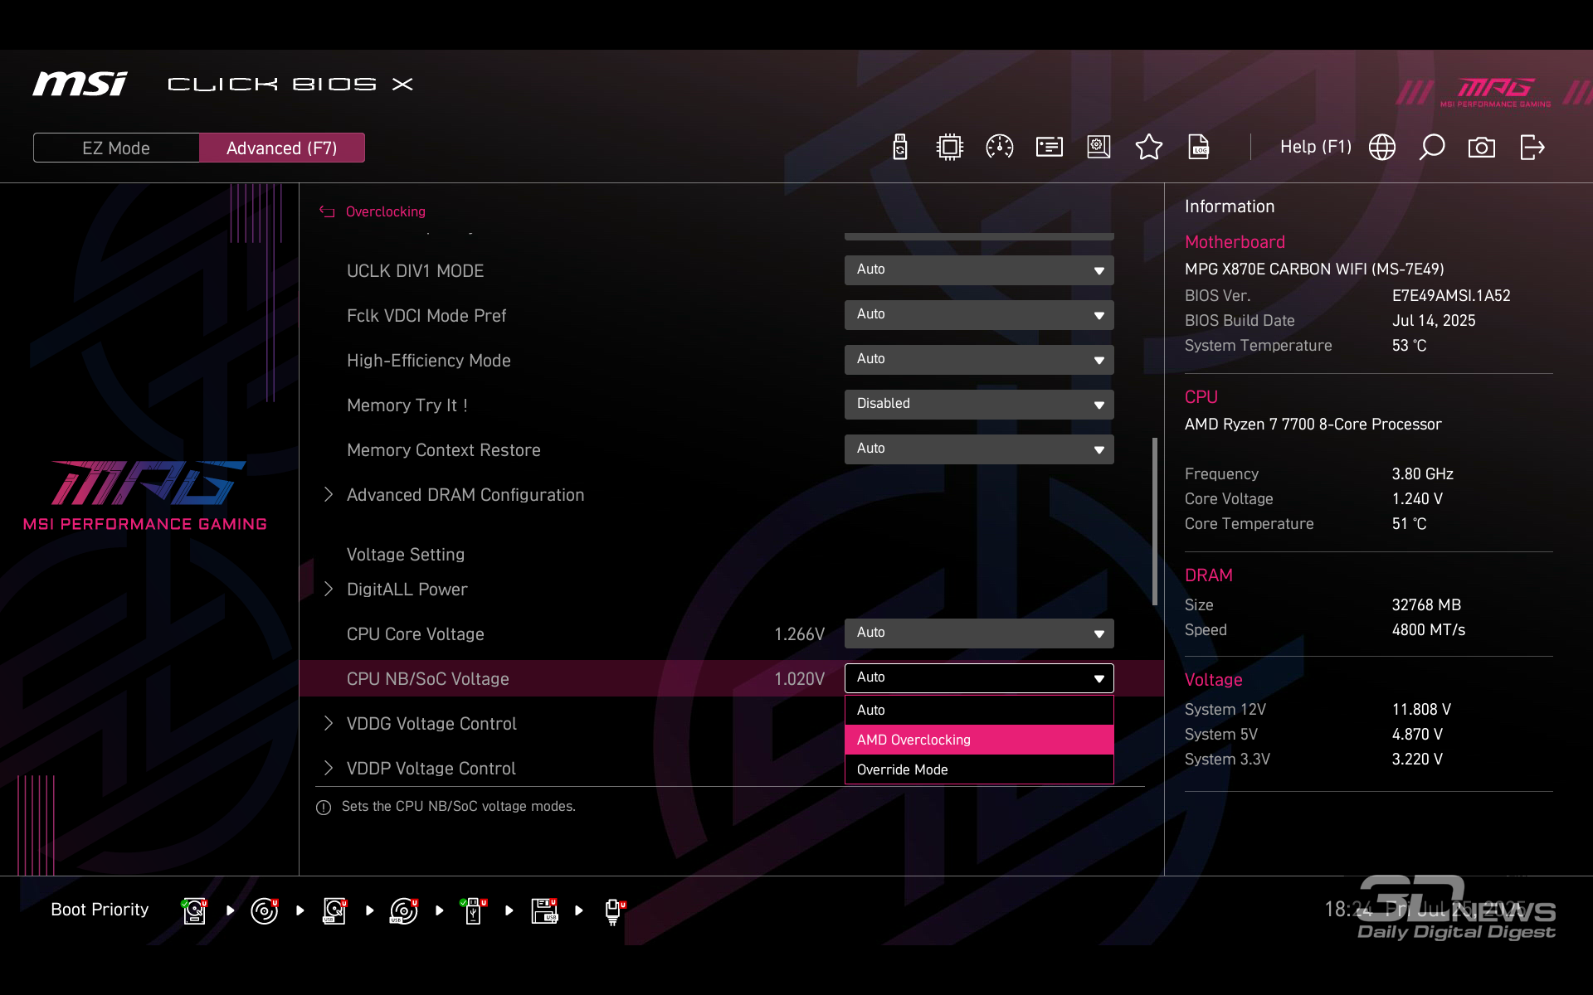Viewport: 1593px width, 995px height.
Task: Expand VDDP Voltage Control
Action: pos(421,769)
